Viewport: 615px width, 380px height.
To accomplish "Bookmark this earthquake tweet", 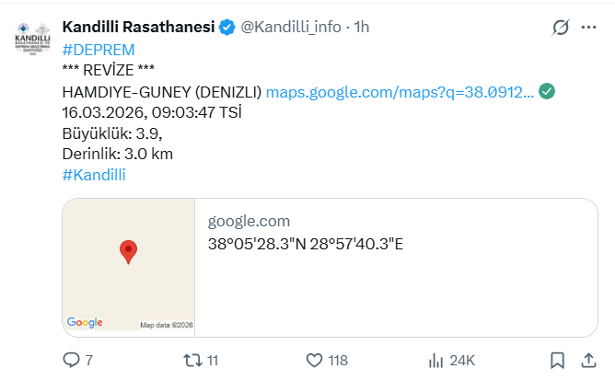I will pos(557,360).
